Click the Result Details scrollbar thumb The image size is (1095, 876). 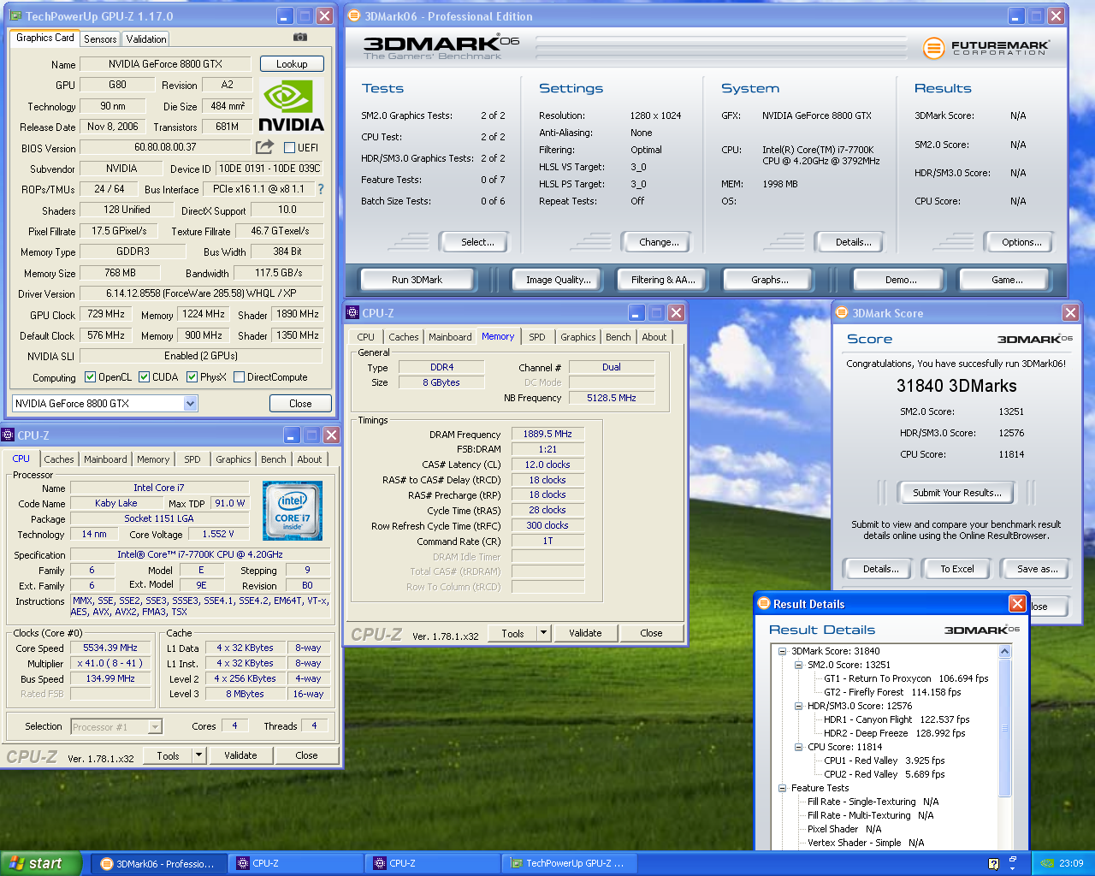pos(1005,728)
